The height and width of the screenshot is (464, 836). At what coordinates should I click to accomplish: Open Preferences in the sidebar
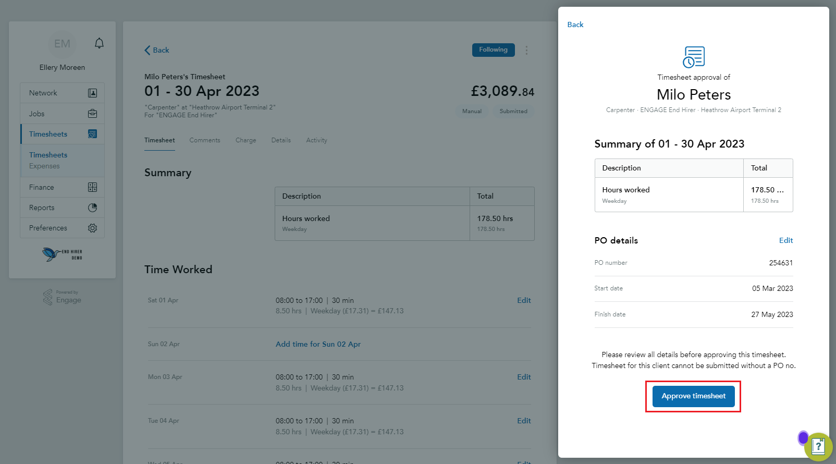62,228
